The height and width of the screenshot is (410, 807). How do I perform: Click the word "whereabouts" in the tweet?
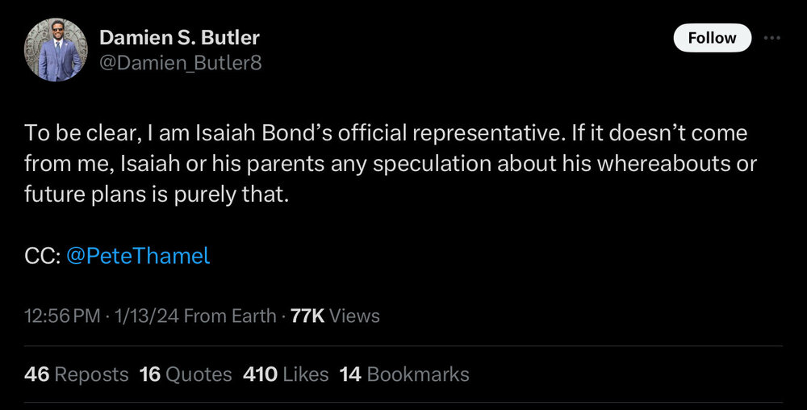(x=637, y=165)
